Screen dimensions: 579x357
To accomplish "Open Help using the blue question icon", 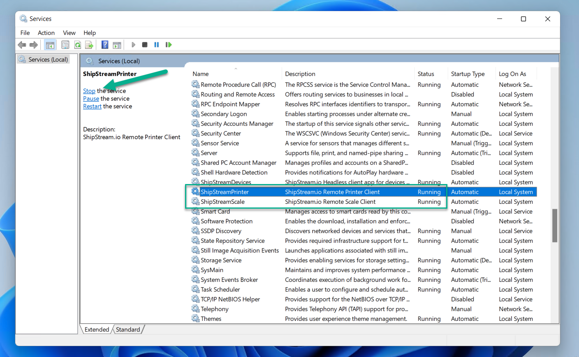I will coord(105,45).
